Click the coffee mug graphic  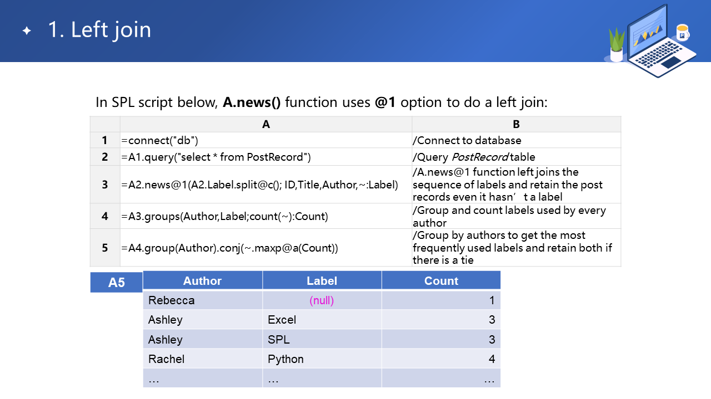point(683,33)
